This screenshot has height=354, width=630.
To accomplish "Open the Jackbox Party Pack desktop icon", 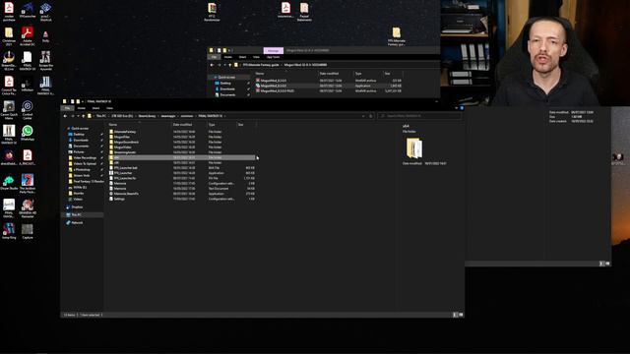I will coord(28,184).
